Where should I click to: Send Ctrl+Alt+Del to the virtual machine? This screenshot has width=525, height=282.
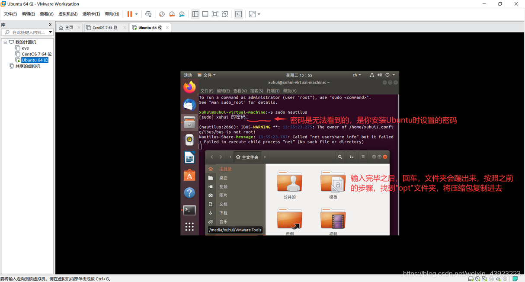point(148,14)
